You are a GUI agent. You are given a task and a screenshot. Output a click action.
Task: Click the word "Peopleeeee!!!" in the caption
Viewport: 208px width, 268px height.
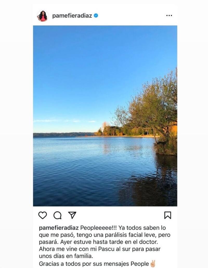(x=99, y=228)
